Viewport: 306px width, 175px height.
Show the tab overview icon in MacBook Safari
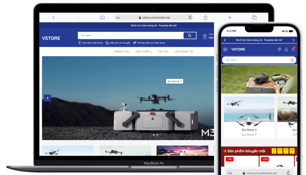(x=254, y=18)
